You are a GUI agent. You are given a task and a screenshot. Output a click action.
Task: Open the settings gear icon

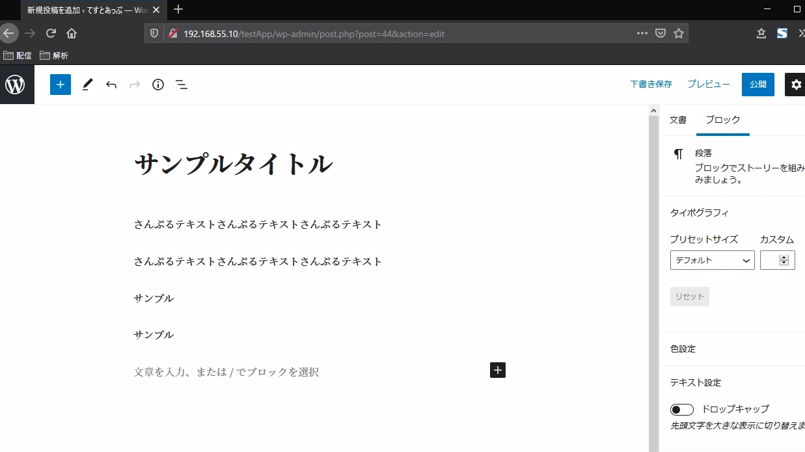click(796, 85)
